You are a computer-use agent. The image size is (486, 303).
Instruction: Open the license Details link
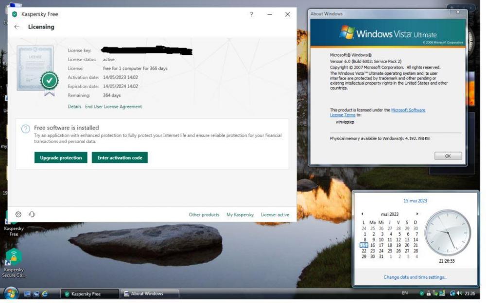[74, 107]
